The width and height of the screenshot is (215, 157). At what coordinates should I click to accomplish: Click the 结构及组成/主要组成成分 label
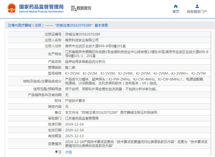coord(42,81)
